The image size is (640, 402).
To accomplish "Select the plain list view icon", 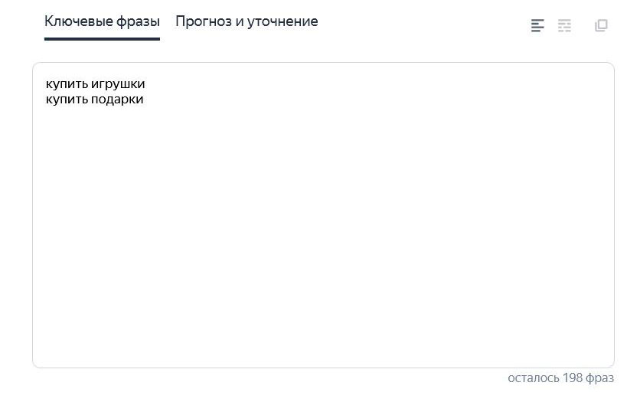I will (537, 25).
